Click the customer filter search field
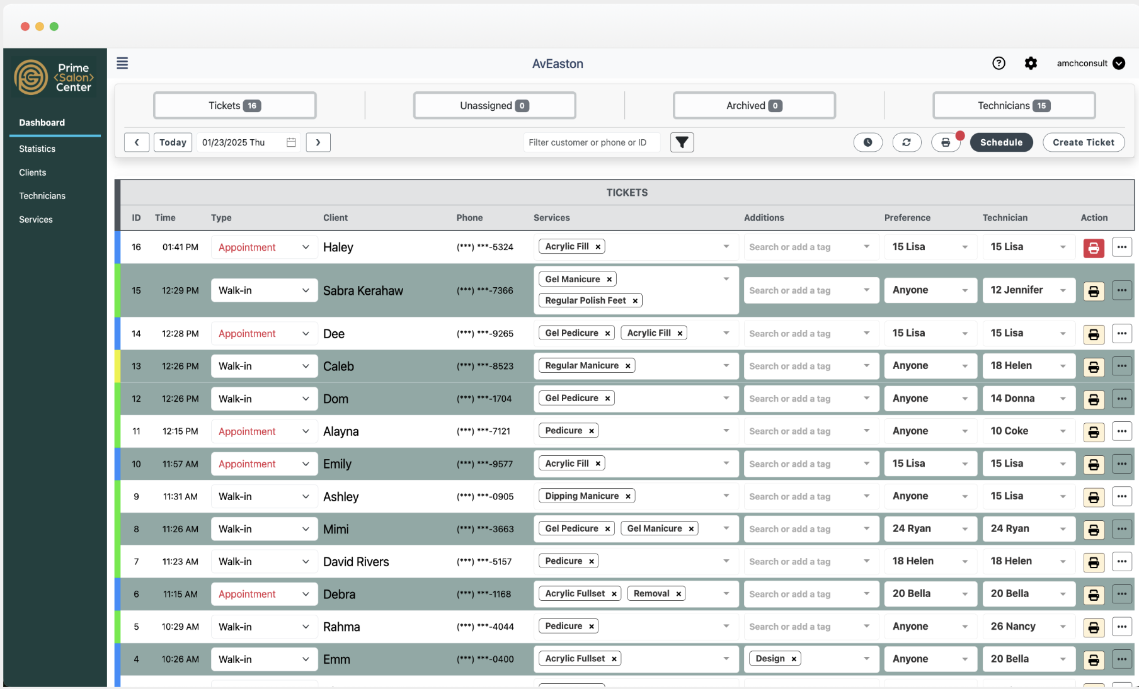 pos(591,142)
